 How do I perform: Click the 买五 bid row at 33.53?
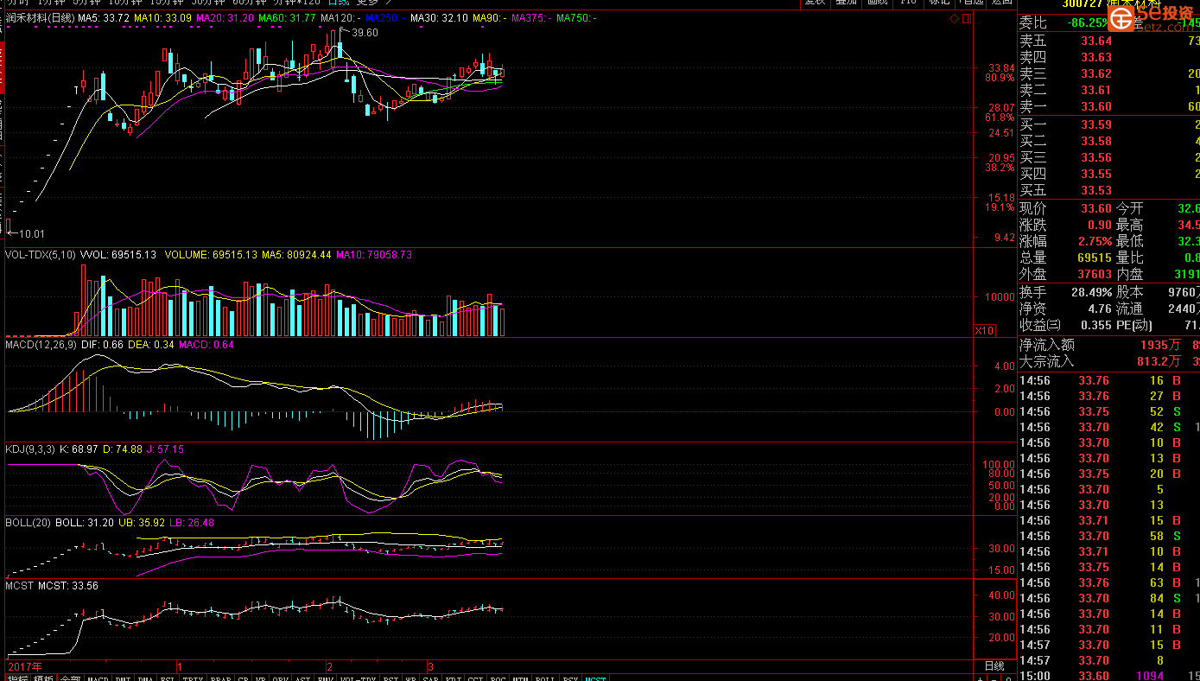1109,190
